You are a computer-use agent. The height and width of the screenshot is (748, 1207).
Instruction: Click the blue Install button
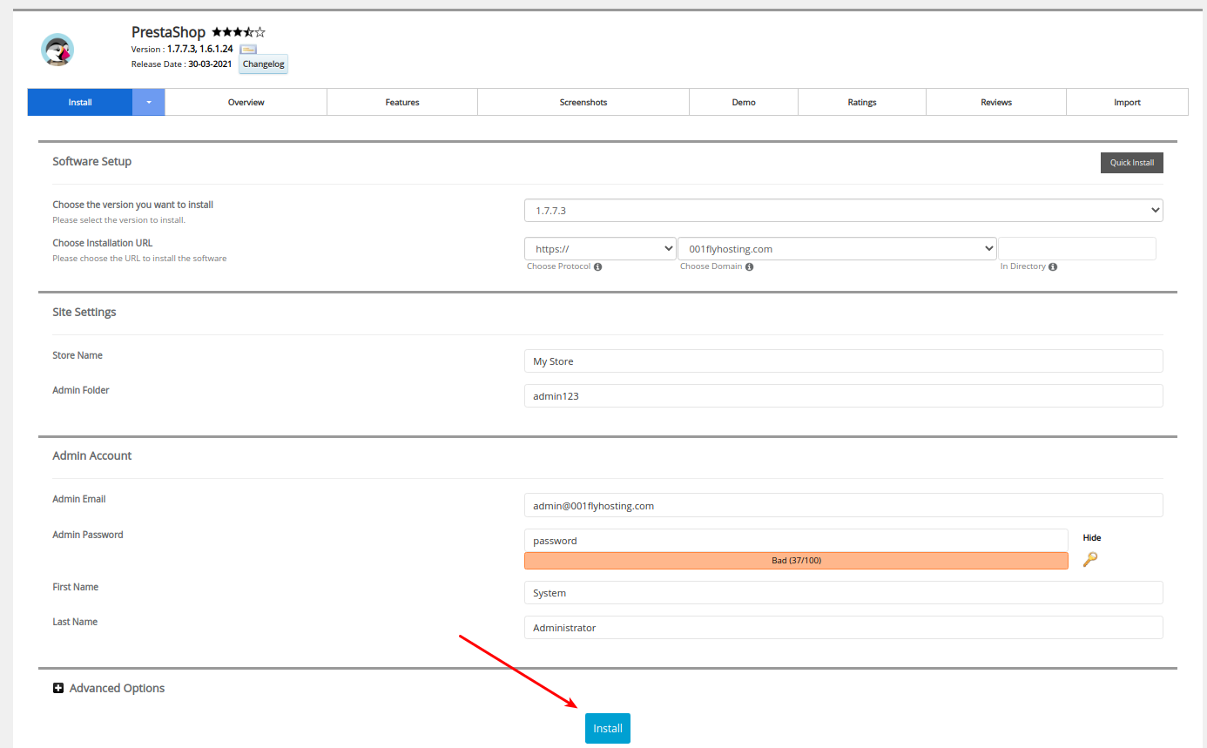point(608,729)
